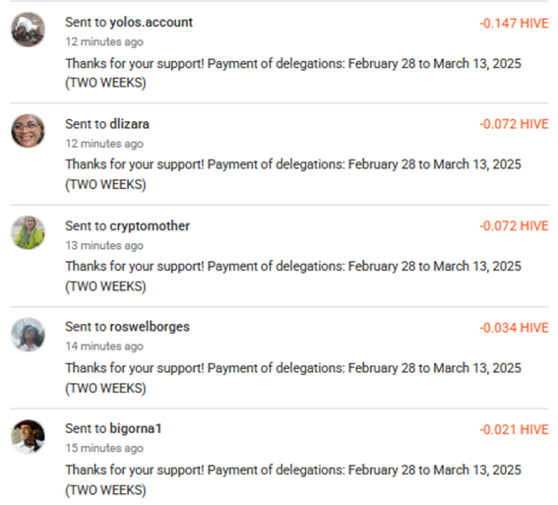Click the 14 minutes ago timestamp

tap(104, 347)
